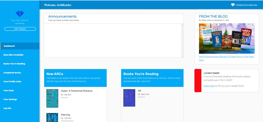This screenshot has height=122, width=263.
Task: Click announcements scrollbar up arrow
Action: (182, 25)
